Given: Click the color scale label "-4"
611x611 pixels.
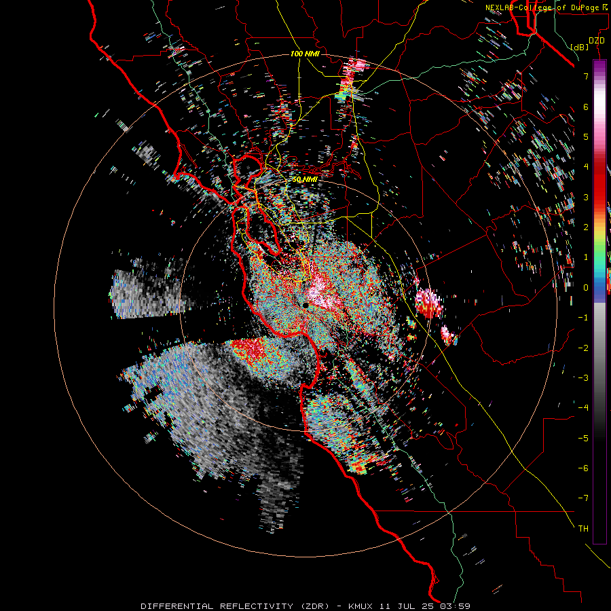Looking at the screenshot, I should click(583, 408).
